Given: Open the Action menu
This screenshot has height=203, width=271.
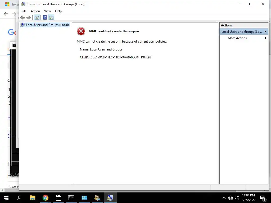Looking at the screenshot, I should [35, 11].
